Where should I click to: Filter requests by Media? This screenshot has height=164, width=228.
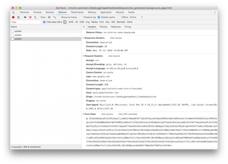(94, 22)
